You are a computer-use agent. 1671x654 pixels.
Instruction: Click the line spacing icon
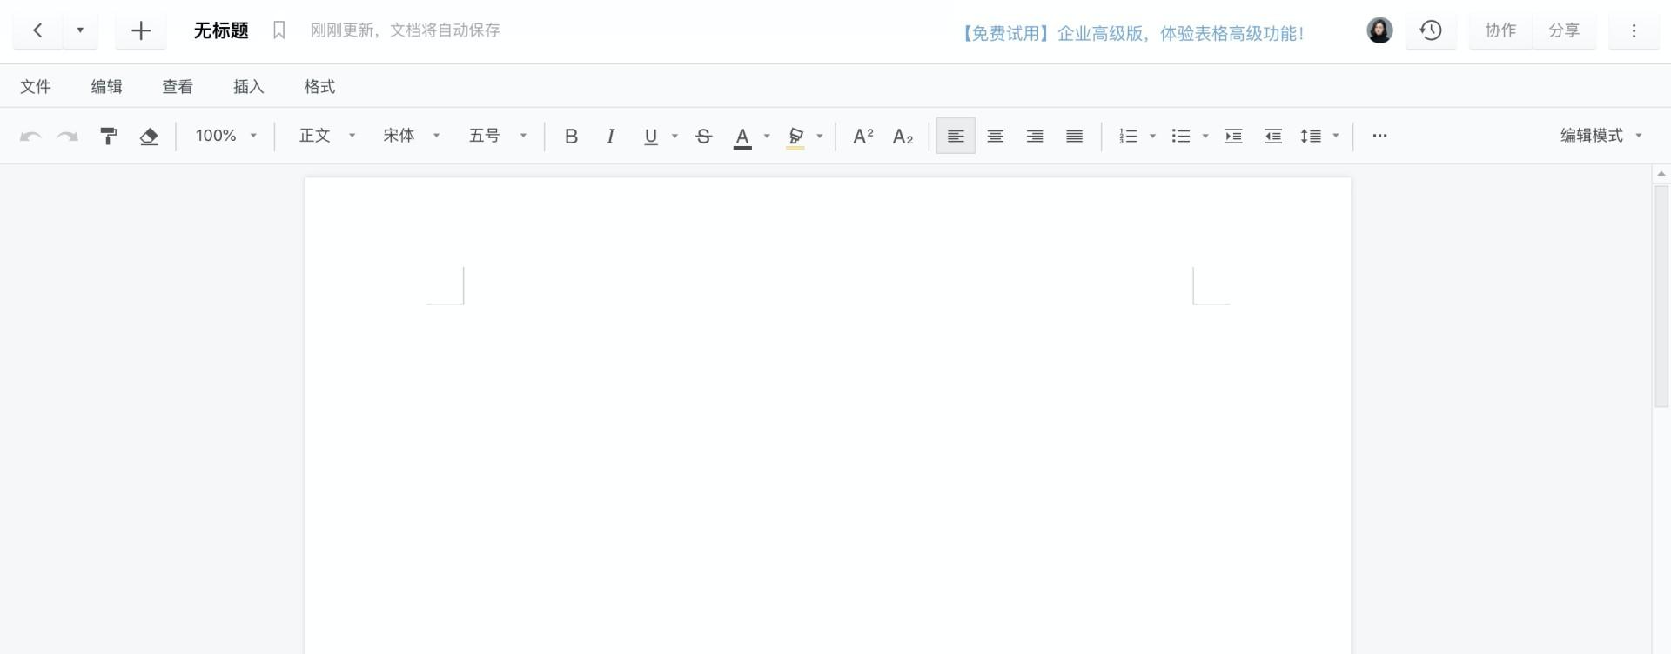pyautogui.click(x=1311, y=136)
